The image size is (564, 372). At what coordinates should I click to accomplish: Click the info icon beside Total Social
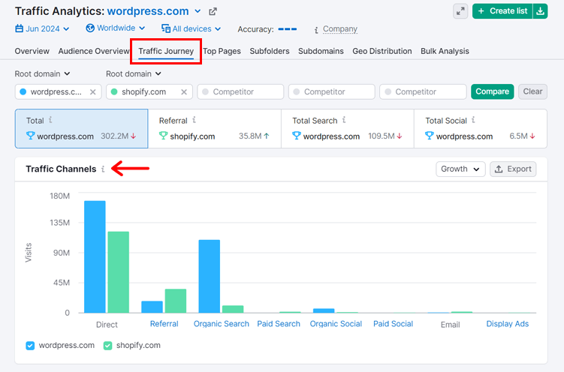473,119
